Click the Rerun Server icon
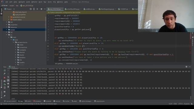Image resolution: width=194 pixels, height=109 pixels. [5, 70]
